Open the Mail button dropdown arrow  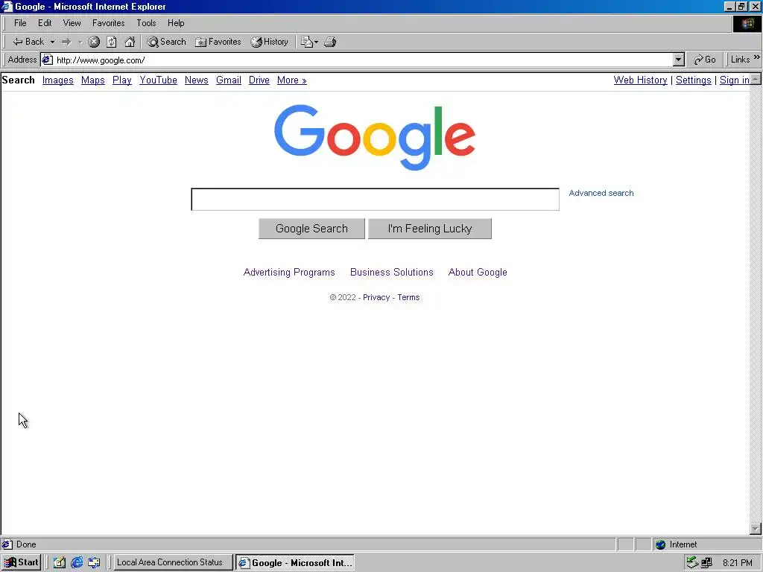[x=316, y=42]
